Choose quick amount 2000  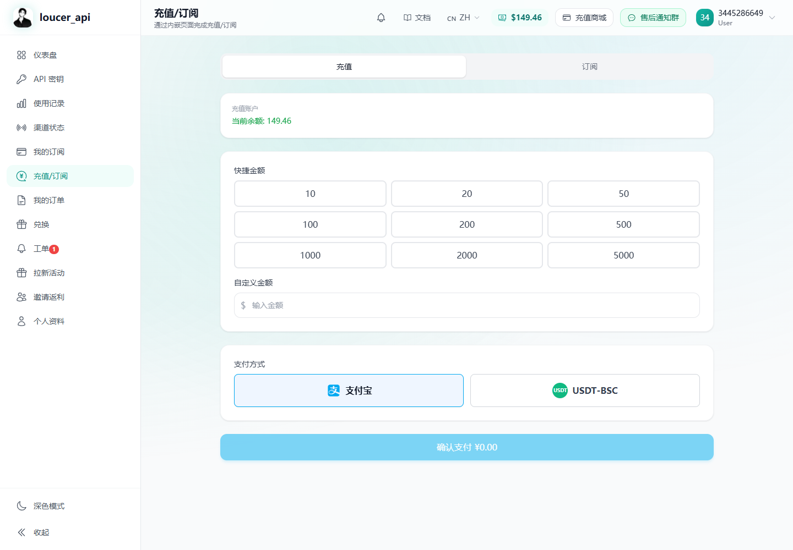pos(467,255)
